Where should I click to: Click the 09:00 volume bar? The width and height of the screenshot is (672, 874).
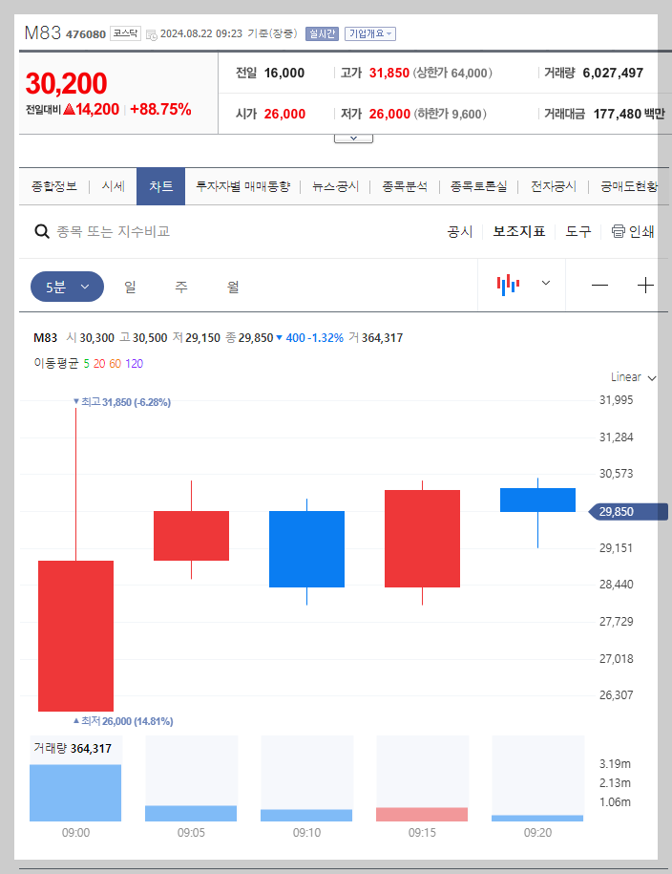coord(75,793)
